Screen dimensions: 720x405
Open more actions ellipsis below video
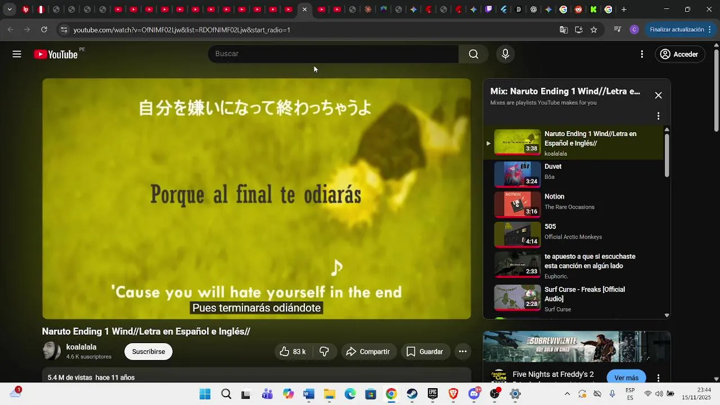[x=462, y=352]
